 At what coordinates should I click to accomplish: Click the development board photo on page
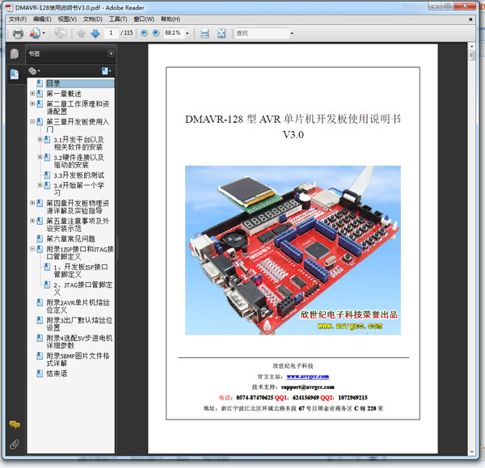tap(293, 251)
